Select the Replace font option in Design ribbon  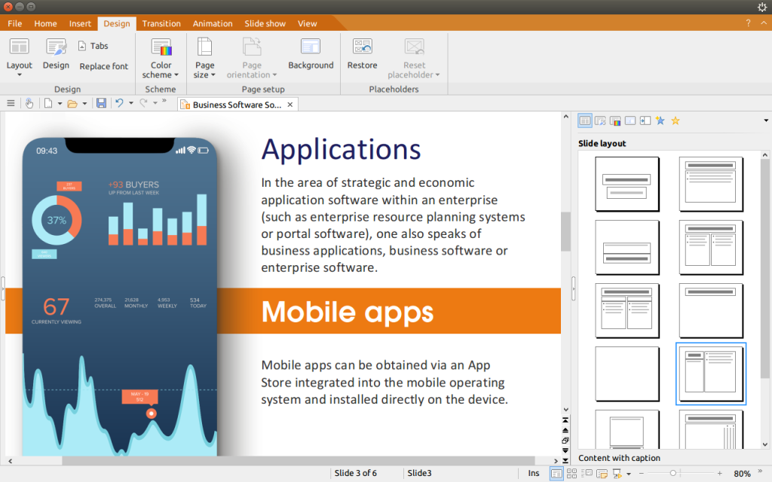[x=103, y=66]
